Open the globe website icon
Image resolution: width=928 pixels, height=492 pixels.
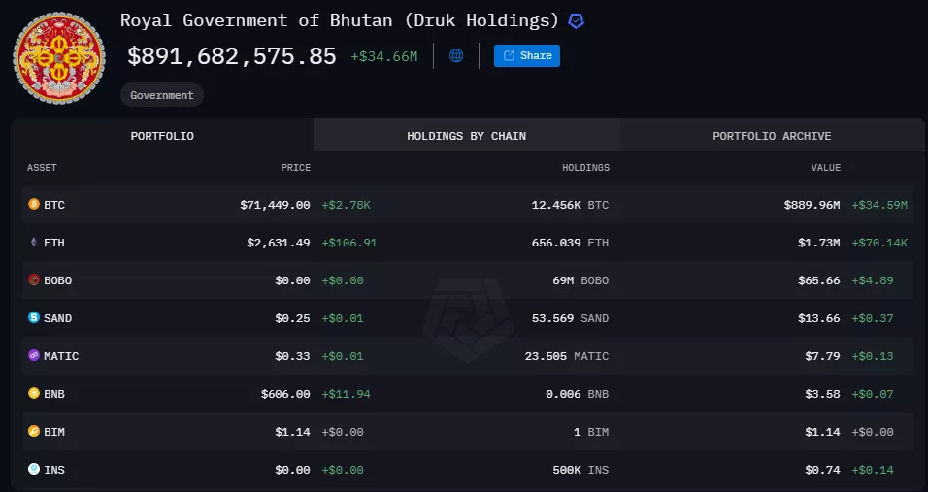(x=456, y=56)
